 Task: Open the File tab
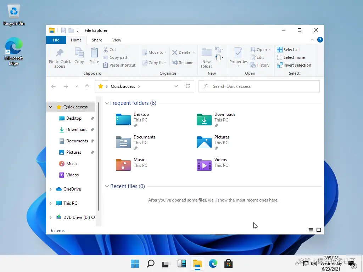click(56, 40)
